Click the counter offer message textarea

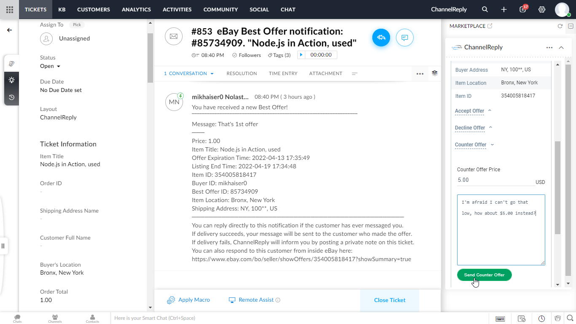coord(501,230)
